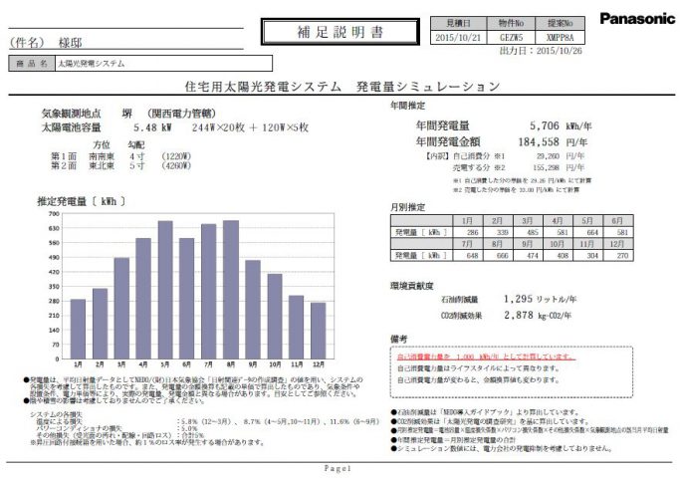The width and height of the screenshot is (680, 478).
Task: Click the 270 cell in monthly table
Action: coord(618,256)
